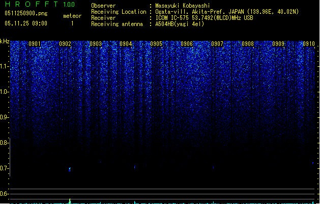This screenshot has height=204, width=320.
Task: Click the faint echo blip near 0904
Action: point(134,167)
